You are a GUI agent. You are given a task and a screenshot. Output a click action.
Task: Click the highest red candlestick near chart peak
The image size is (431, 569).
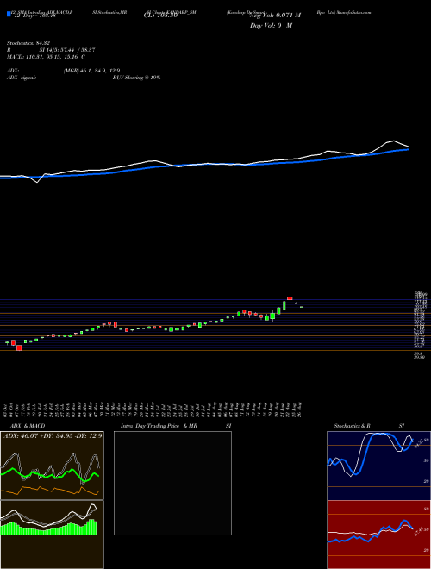tap(290, 298)
